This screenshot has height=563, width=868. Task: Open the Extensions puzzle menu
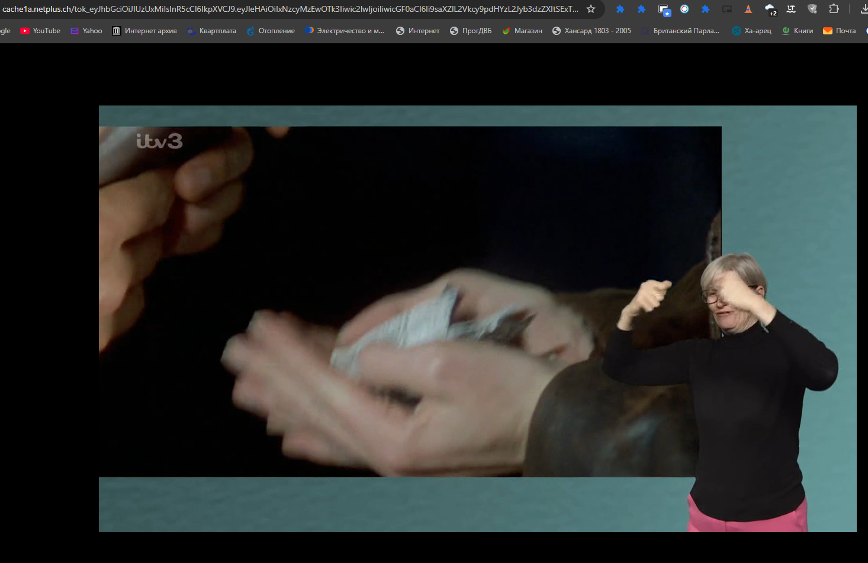point(834,9)
